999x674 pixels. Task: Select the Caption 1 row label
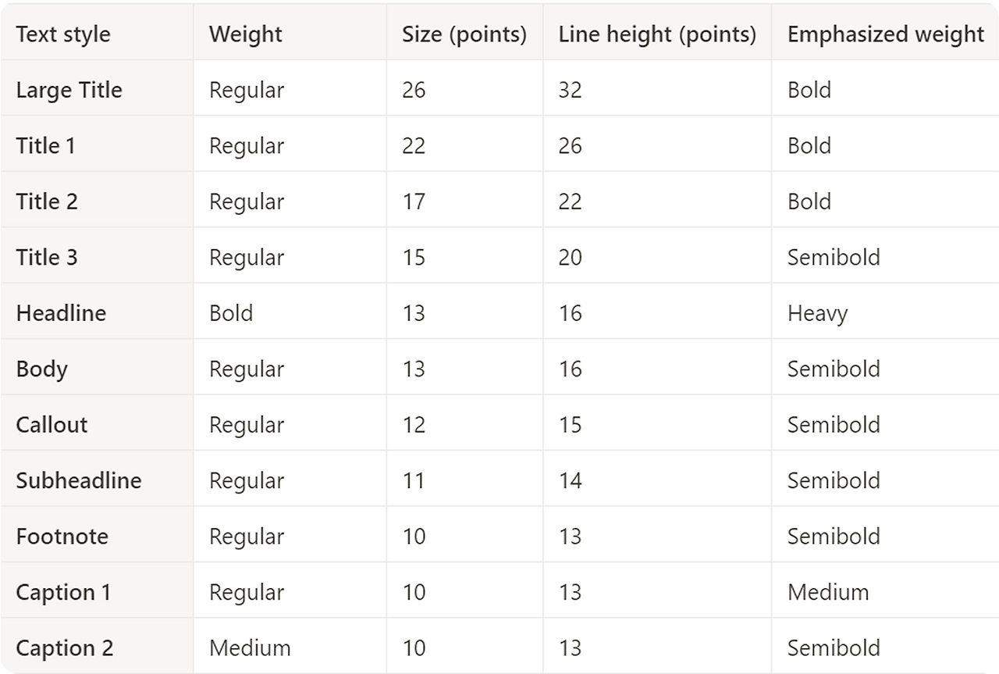coord(63,592)
